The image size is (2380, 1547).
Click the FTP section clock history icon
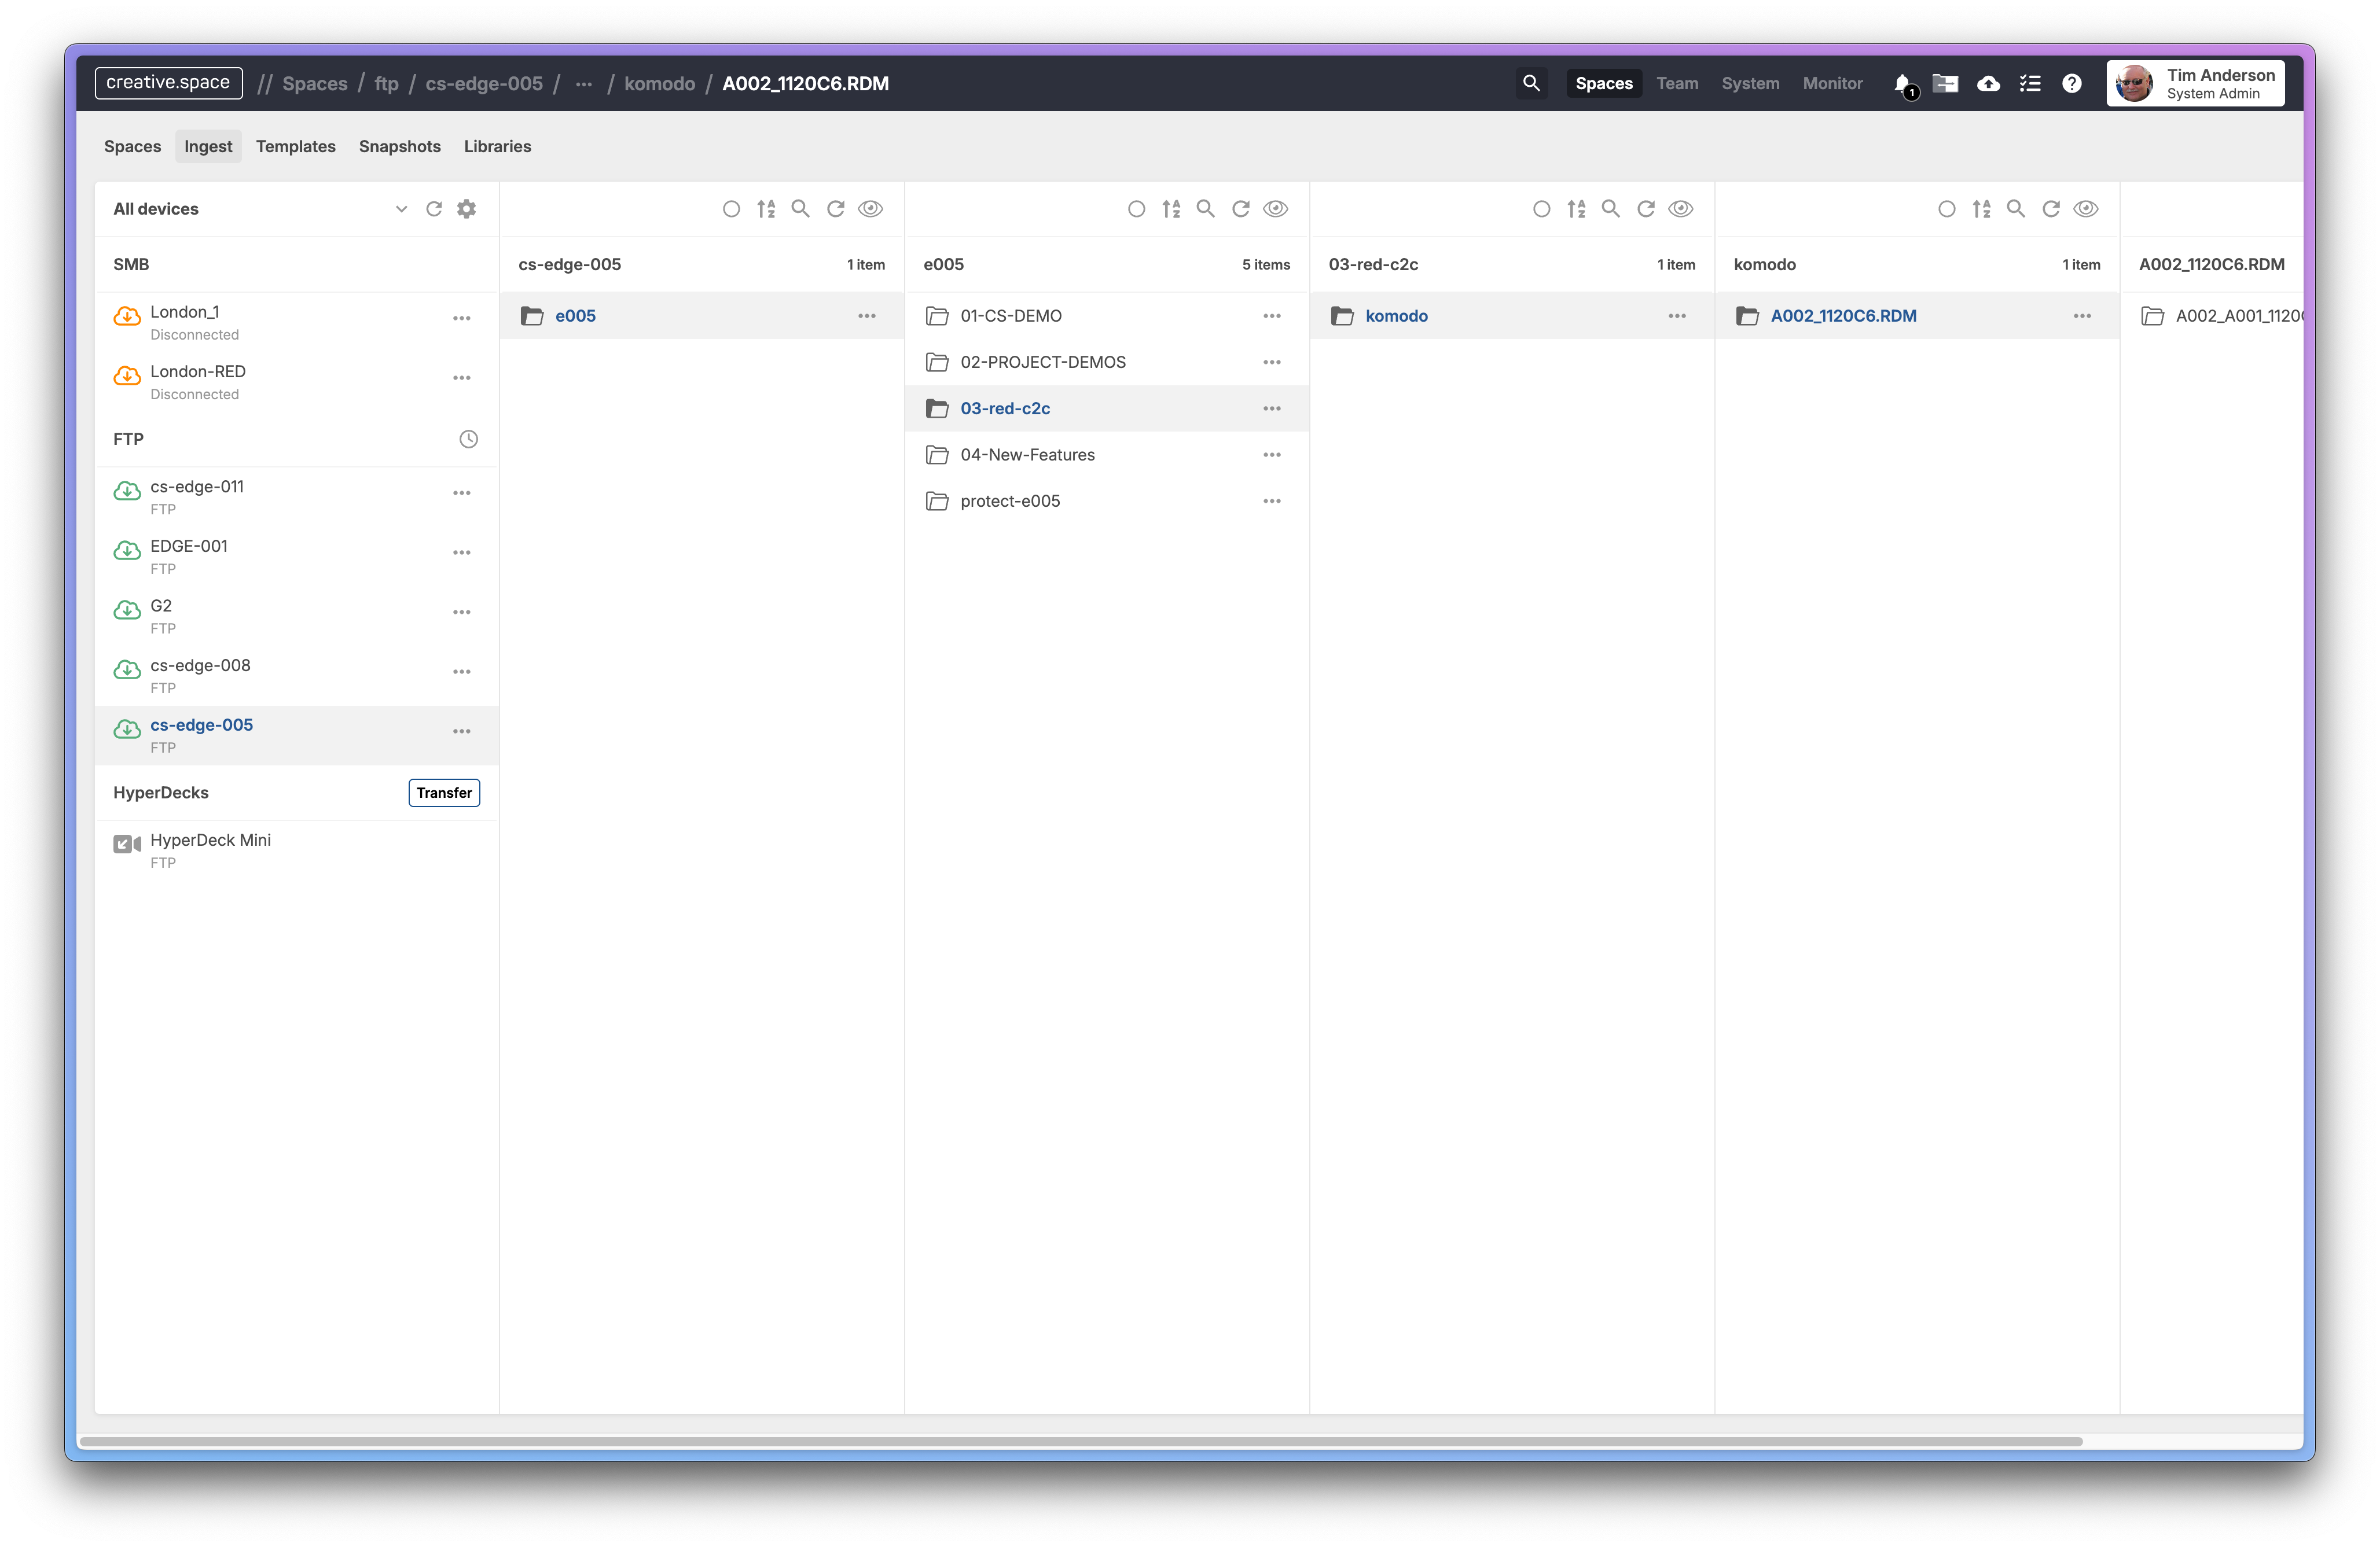[x=468, y=440]
